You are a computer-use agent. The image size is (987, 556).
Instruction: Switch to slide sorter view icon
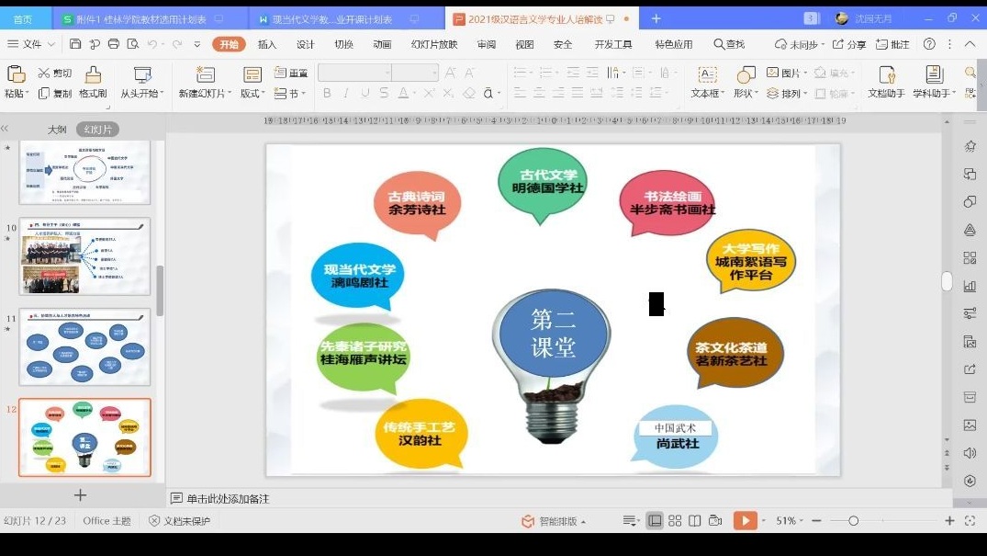point(675,521)
